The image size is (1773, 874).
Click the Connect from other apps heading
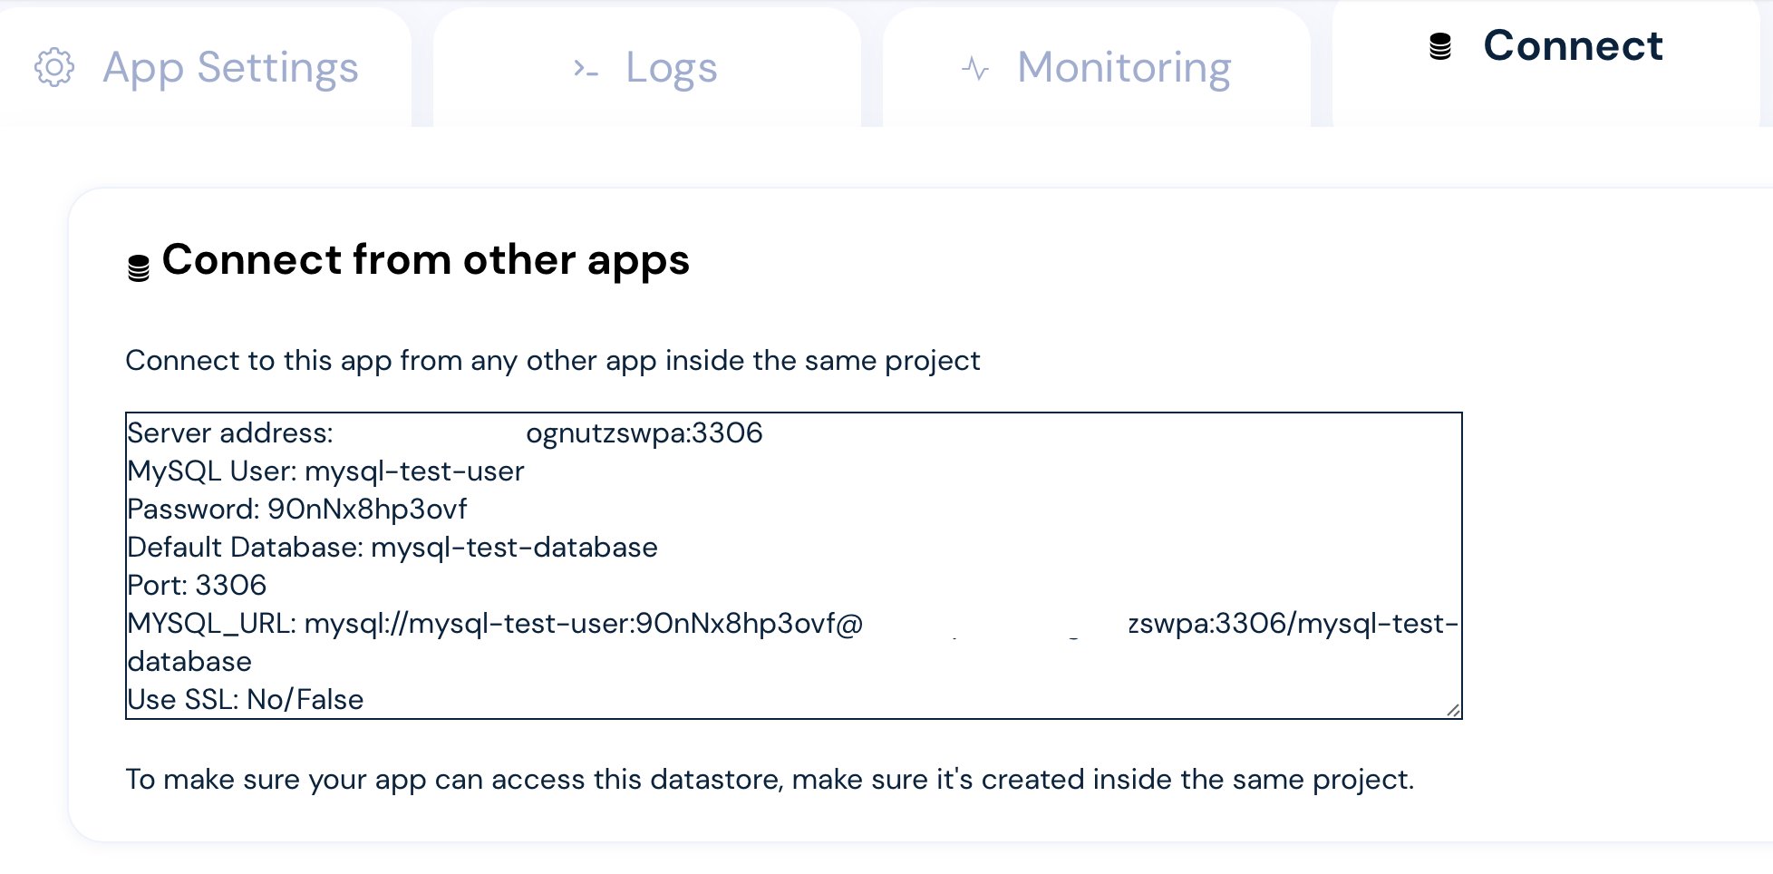[x=425, y=260]
